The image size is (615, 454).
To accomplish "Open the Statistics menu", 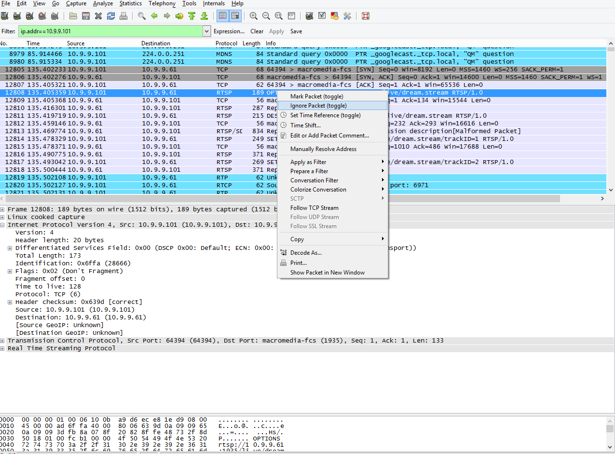I will coord(130,3).
